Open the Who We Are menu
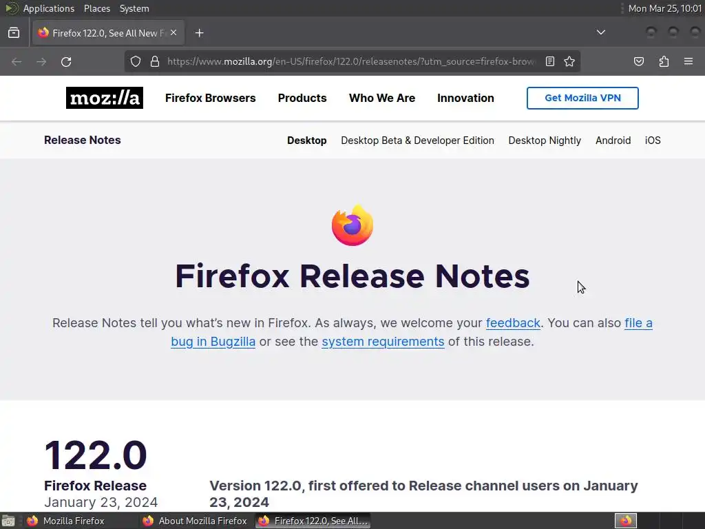705x529 pixels. [382, 98]
